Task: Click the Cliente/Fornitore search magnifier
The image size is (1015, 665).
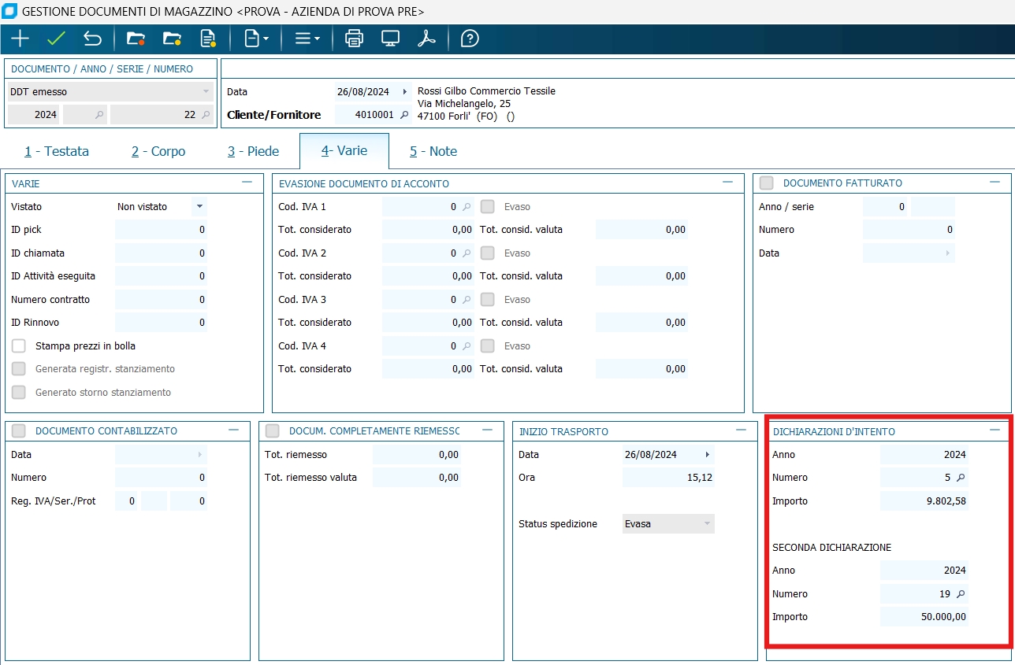Action: [404, 115]
